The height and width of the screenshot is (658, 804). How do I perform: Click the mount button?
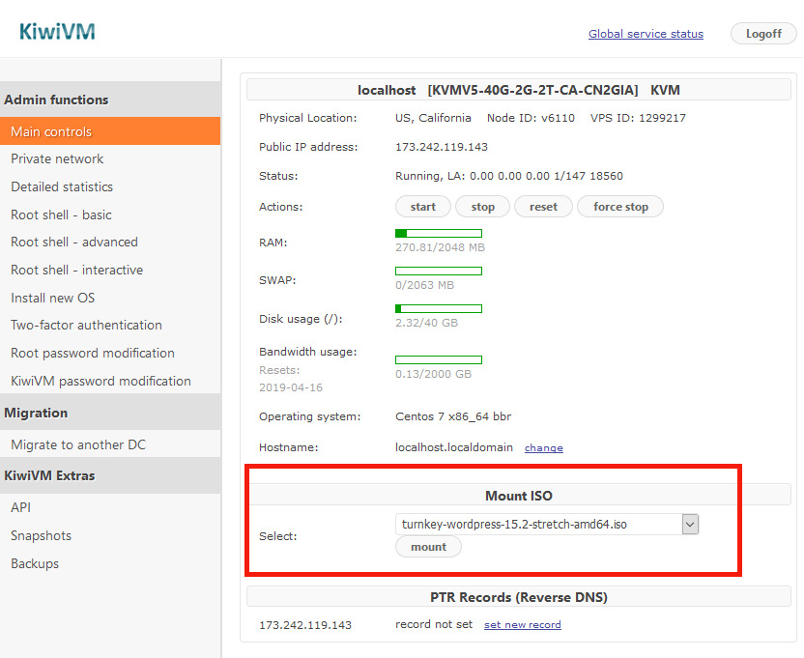click(x=428, y=547)
